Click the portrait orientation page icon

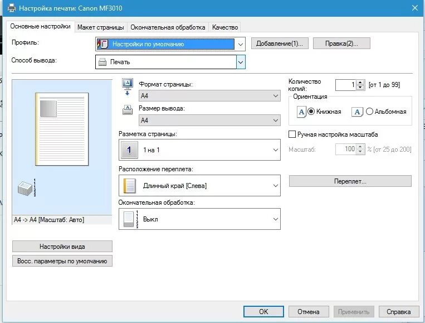coord(301,112)
